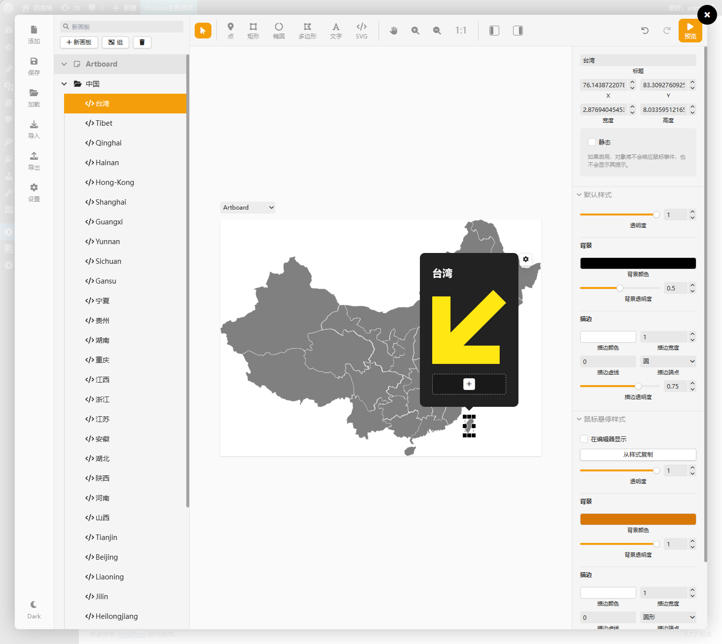722x644 pixels.
Task: Open the Artboard dropdown above canvas
Action: pos(247,208)
